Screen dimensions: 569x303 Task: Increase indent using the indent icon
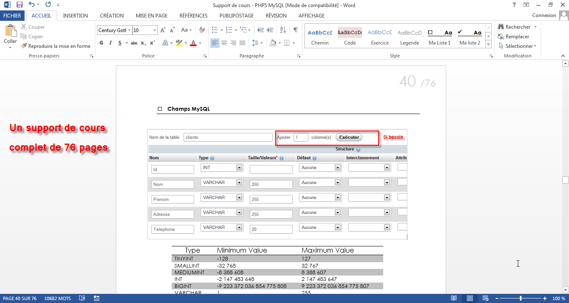[270, 30]
